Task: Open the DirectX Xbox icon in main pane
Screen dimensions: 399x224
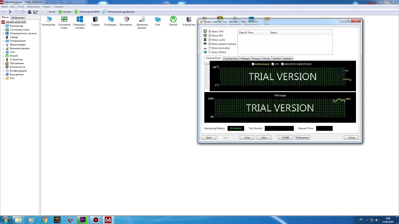Action: pyautogui.click(x=173, y=21)
